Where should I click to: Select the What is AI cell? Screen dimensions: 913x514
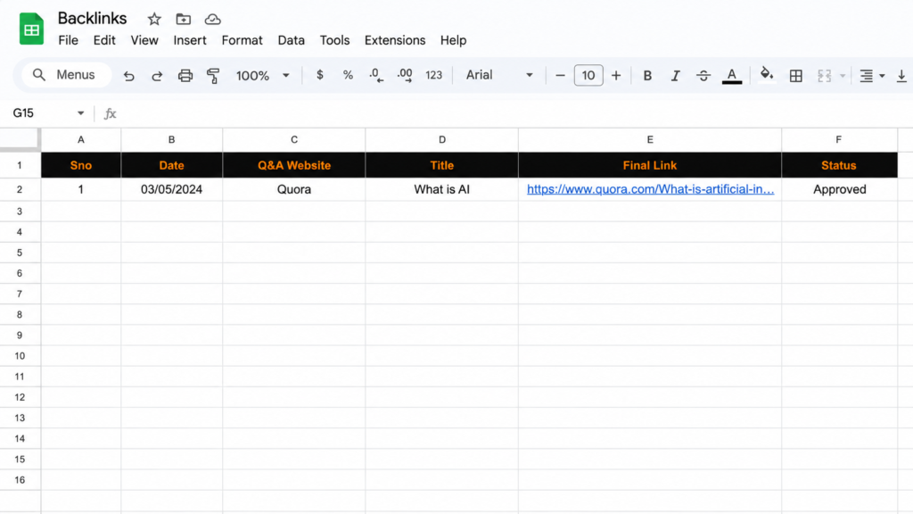coord(442,189)
